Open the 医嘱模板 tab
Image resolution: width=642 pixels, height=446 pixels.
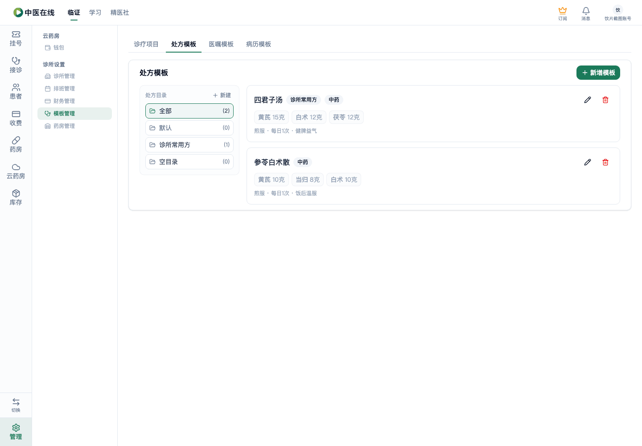click(221, 44)
